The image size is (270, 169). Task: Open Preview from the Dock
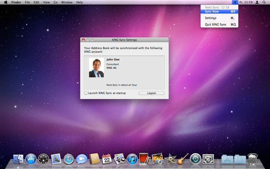pos(119,159)
